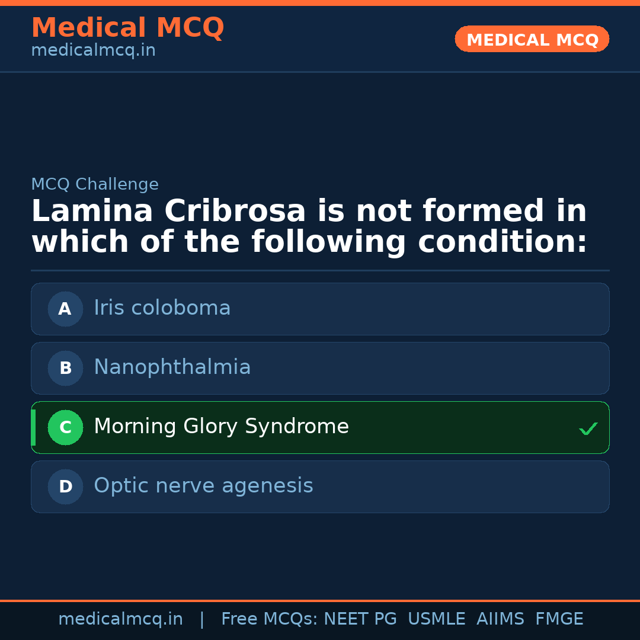Click the letter B circle badge
Viewport: 640px width, 640px height.
pyautogui.click(x=65, y=368)
